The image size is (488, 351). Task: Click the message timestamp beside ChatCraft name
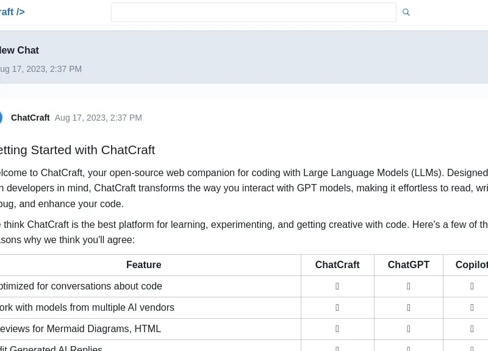coord(98,118)
